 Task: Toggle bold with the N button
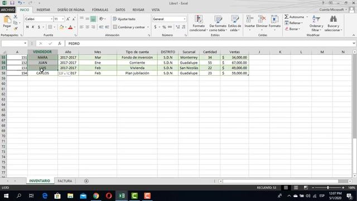[x=27, y=27]
